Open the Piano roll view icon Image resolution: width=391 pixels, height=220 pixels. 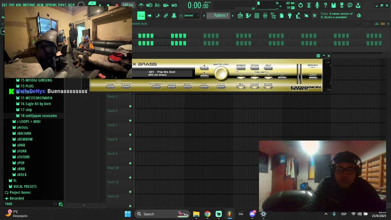(249, 16)
